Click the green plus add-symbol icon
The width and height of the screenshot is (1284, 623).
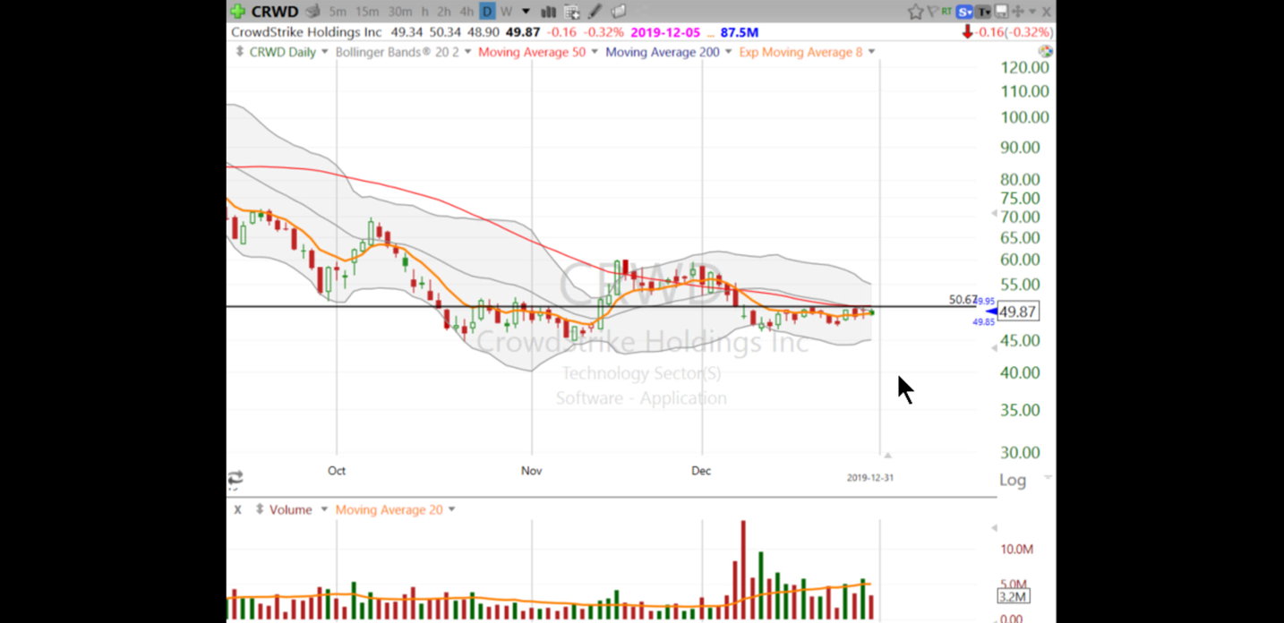[x=237, y=12]
